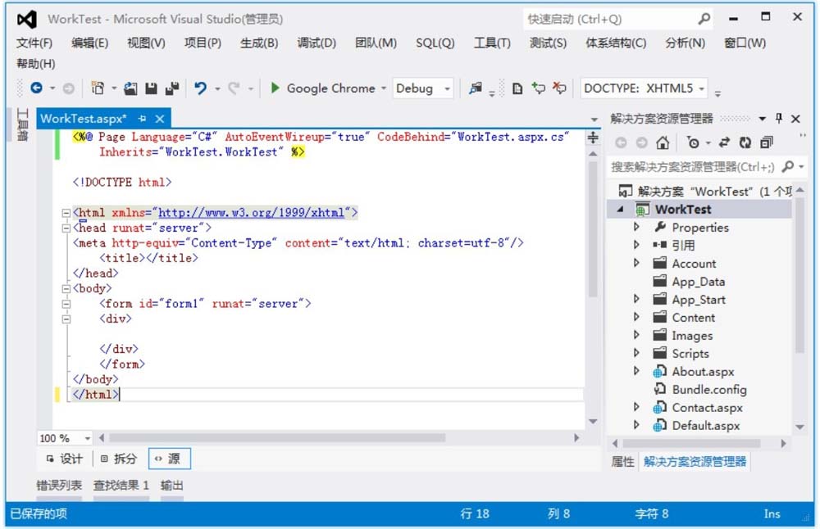This screenshot has height=529, width=820.
Task: Collapse the body tag in the editor
Action: [x=66, y=288]
